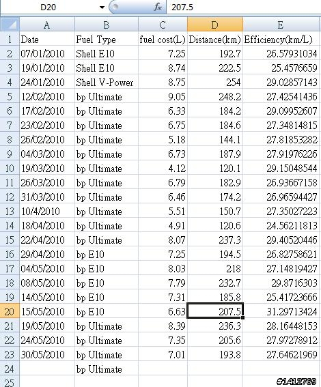This screenshot has width=321, height=387.
Task: Click the fuel cost cell 6.63
Action: tap(163, 311)
